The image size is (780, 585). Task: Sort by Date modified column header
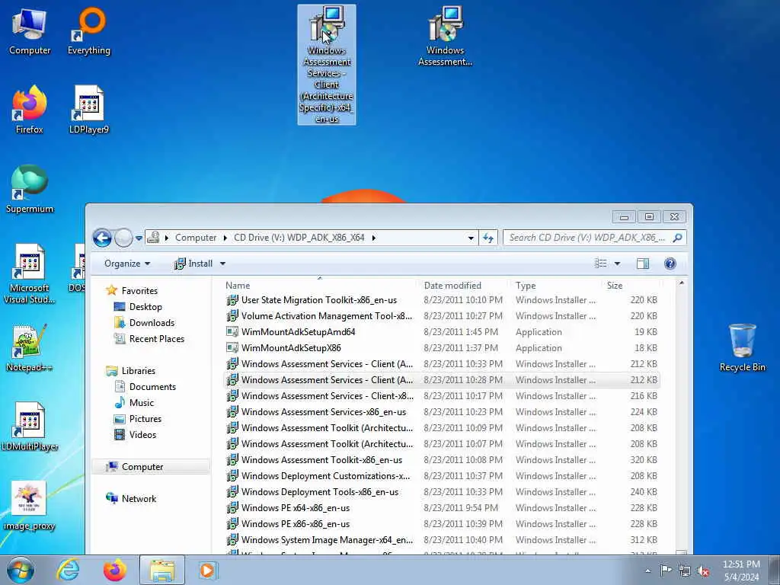[x=462, y=286]
